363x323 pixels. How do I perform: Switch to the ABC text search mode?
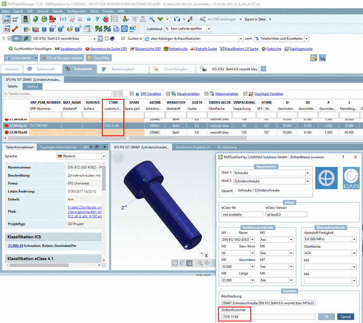point(16,38)
